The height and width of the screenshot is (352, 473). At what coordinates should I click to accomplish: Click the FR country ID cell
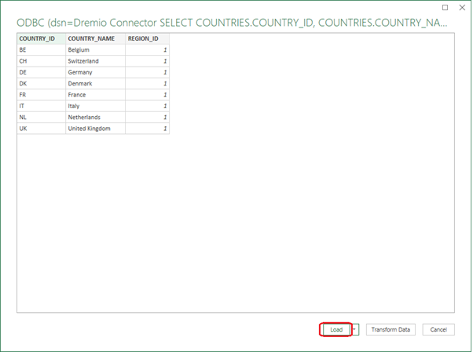click(x=41, y=95)
